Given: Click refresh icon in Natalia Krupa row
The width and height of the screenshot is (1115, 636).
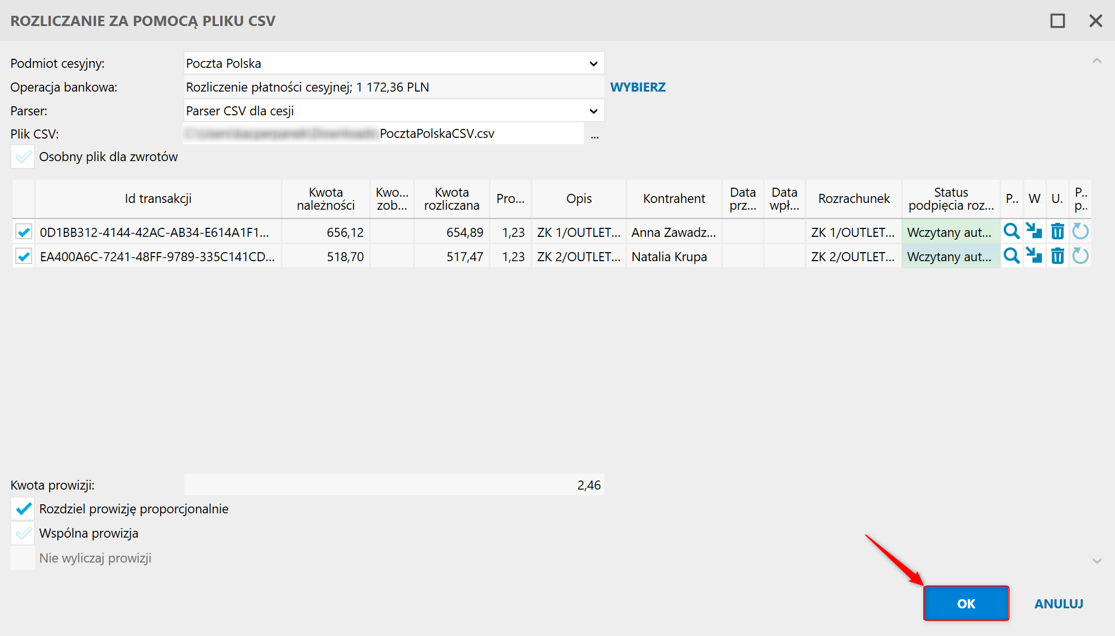Looking at the screenshot, I should [x=1080, y=256].
